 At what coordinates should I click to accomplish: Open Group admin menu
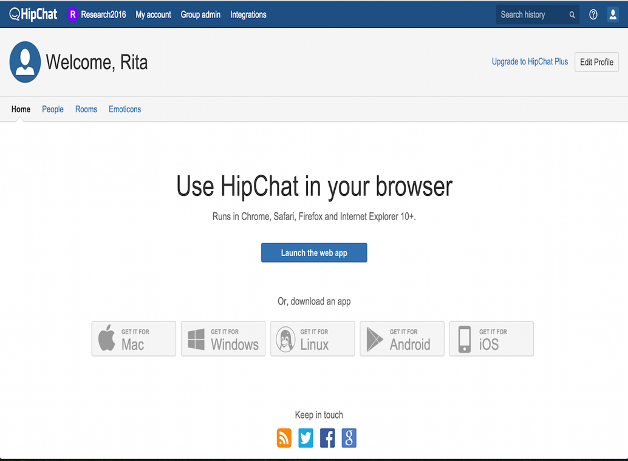200,15
